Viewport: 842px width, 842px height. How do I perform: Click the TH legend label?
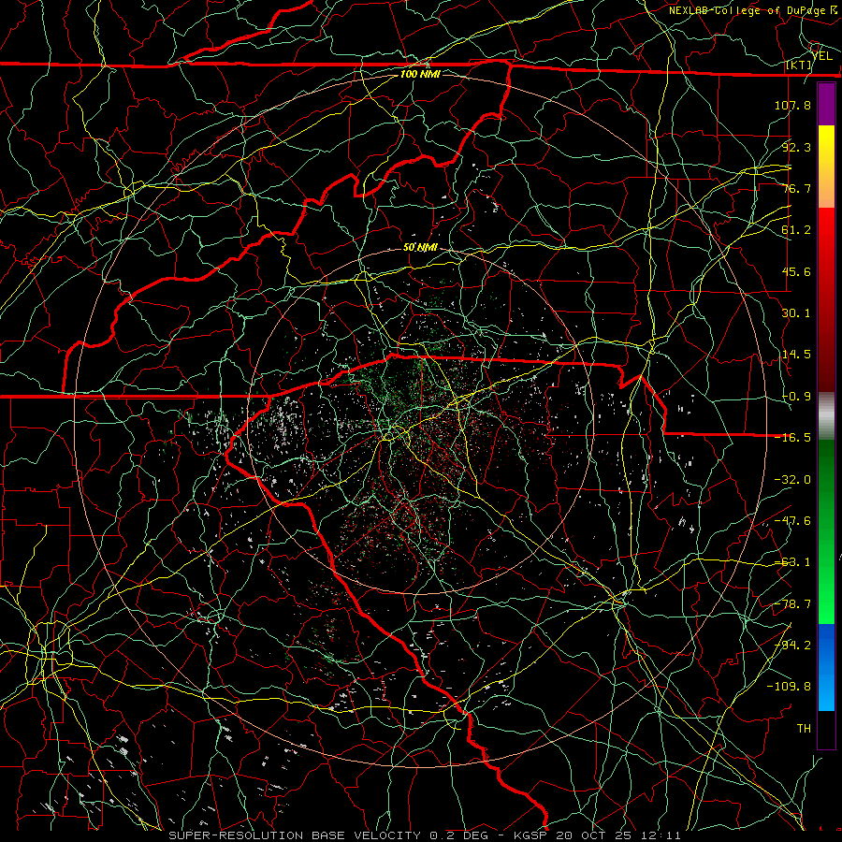(x=804, y=729)
